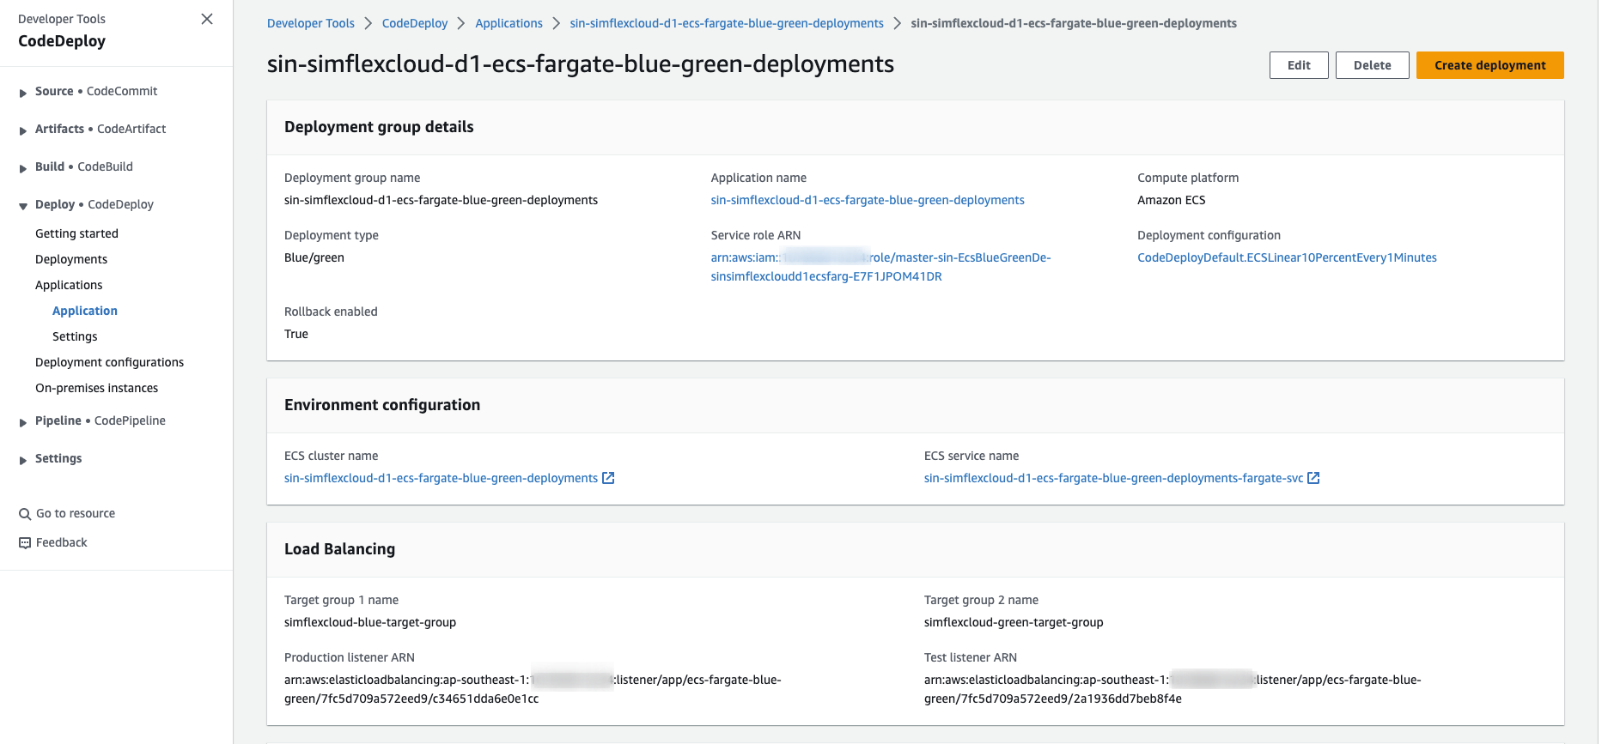Click the Deployment group details heading
1608x744 pixels.
(379, 127)
